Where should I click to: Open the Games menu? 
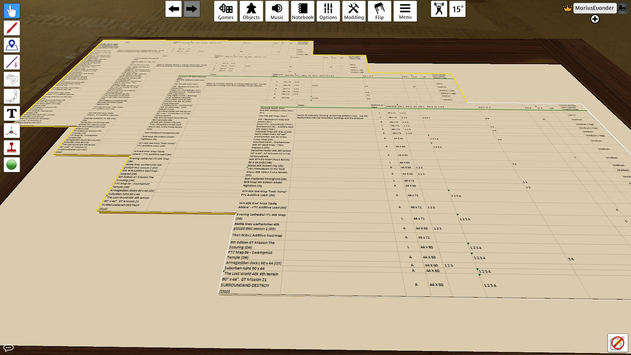pyautogui.click(x=226, y=11)
